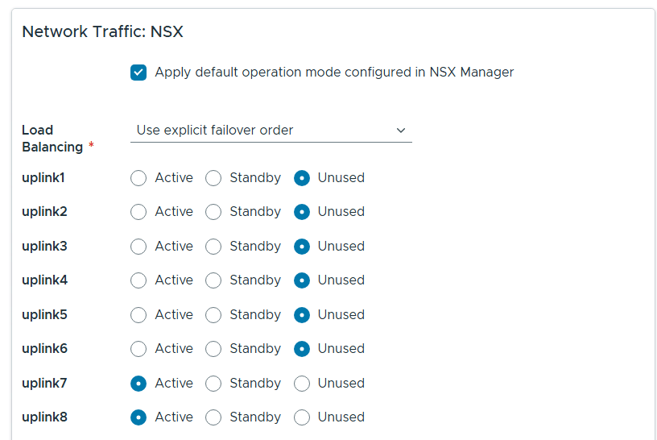This screenshot has width=657, height=440.
Task: Select Standby for uplink6
Action: pos(213,349)
